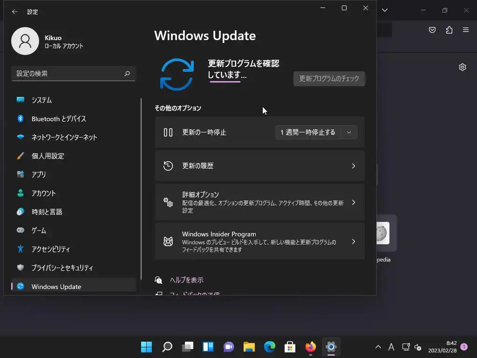Open network status tray icon
Screen dimensions: 477x358
click(406, 347)
